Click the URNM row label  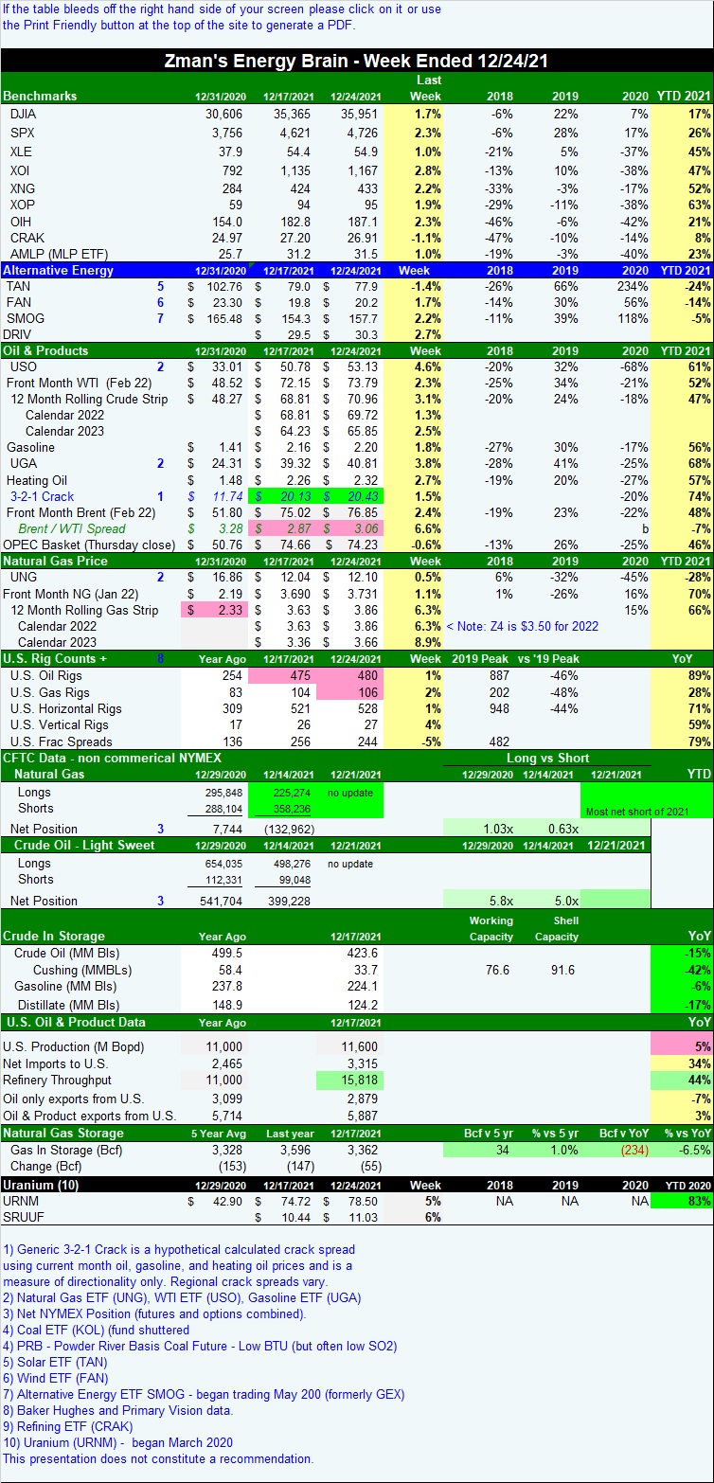pyautogui.click(x=23, y=1203)
